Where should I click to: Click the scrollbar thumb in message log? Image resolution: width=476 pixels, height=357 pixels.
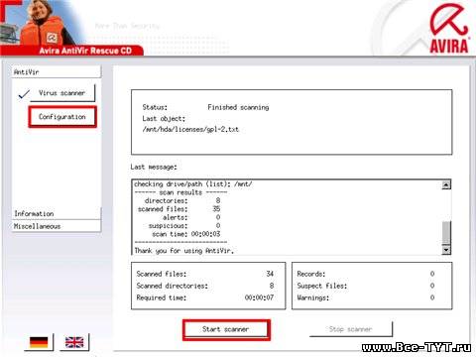pos(446,233)
